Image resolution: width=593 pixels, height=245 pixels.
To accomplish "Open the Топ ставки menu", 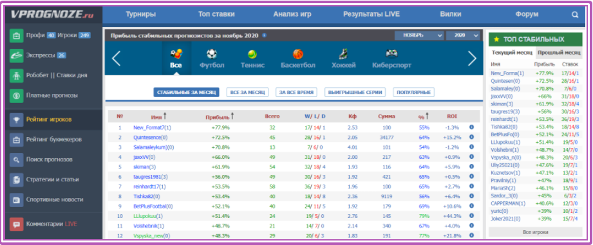I will [x=216, y=14].
